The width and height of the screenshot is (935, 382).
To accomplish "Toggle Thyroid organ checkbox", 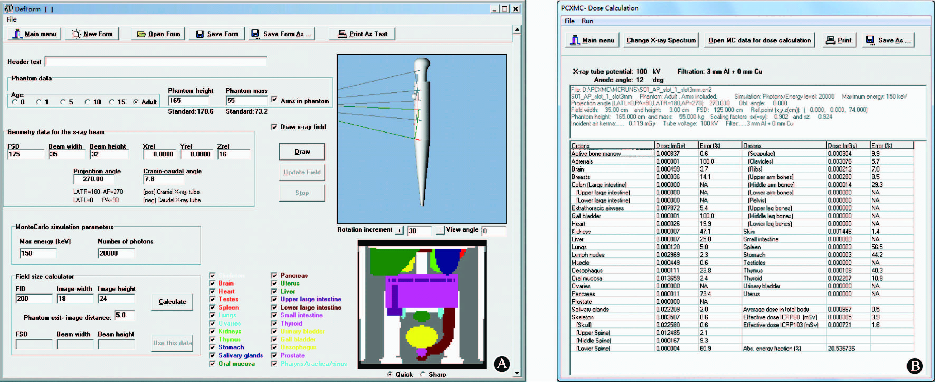I will pos(274,323).
